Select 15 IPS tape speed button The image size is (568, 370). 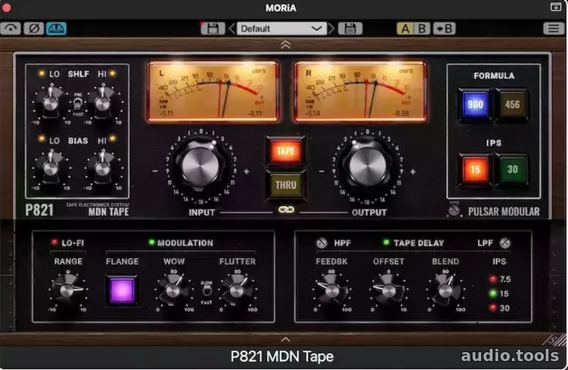click(475, 169)
